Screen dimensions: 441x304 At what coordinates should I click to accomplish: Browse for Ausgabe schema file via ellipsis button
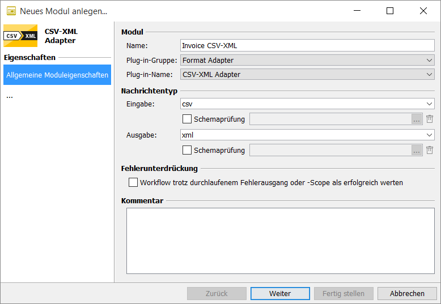click(417, 150)
